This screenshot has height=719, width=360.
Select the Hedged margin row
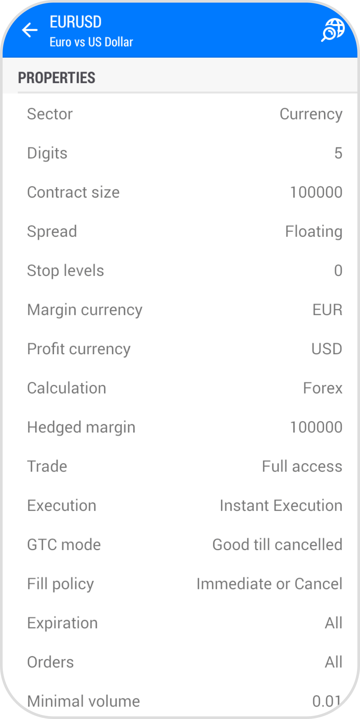(180, 427)
